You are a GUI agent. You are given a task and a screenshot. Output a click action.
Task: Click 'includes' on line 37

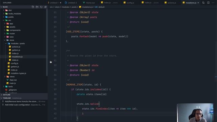click(x=96, y=89)
